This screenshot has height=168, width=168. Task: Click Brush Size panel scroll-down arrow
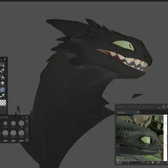pyautogui.click(x=27, y=140)
